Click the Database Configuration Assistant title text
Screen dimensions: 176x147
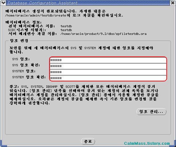[43, 3]
